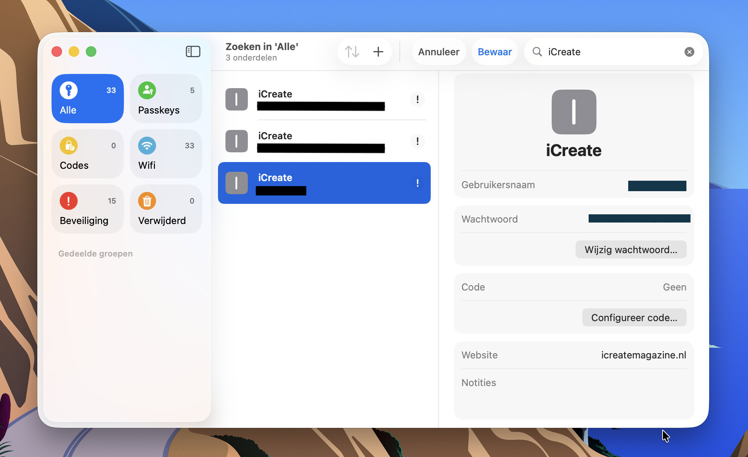
Task: Click the search magnifier icon
Action: point(537,52)
